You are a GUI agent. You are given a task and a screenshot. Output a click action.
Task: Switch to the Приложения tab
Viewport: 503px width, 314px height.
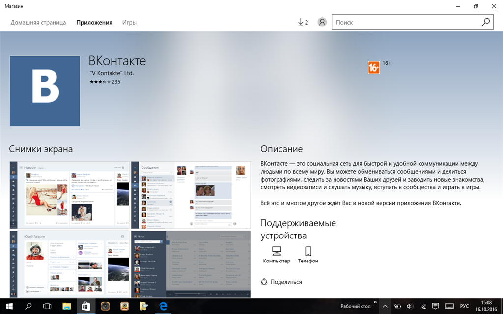click(x=94, y=23)
